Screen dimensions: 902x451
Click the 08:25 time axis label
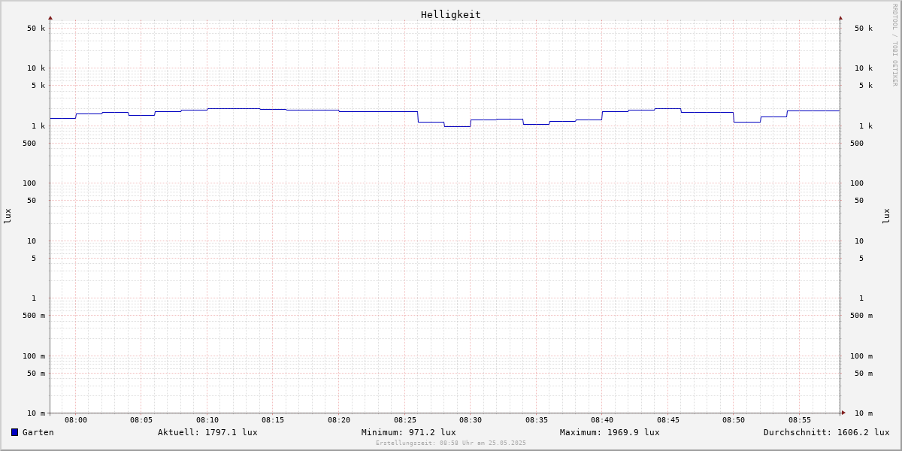click(x=405, y=420)
